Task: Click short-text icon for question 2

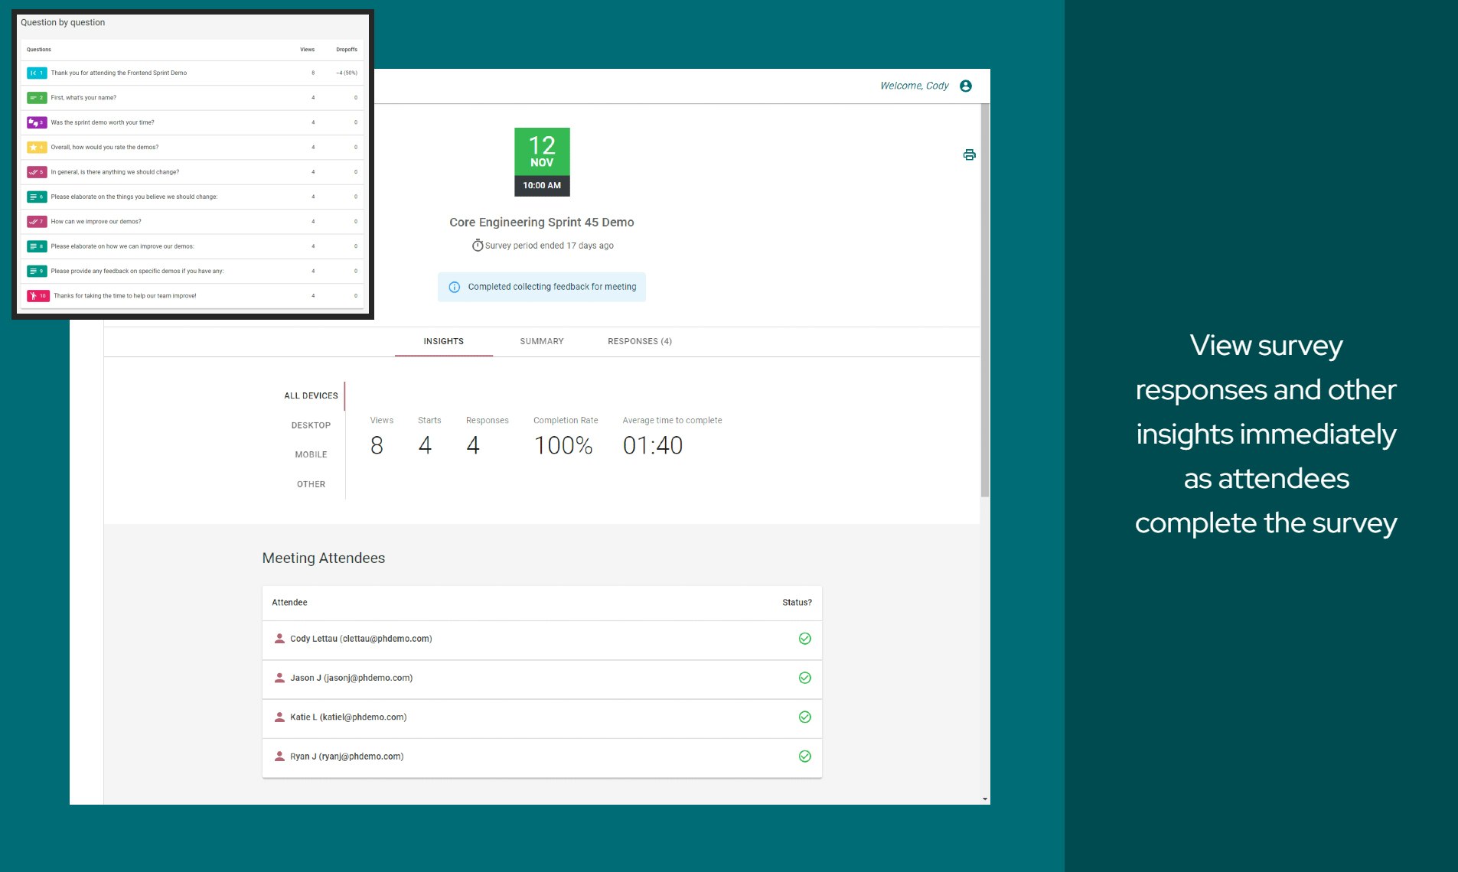Action: click(37, 98)
